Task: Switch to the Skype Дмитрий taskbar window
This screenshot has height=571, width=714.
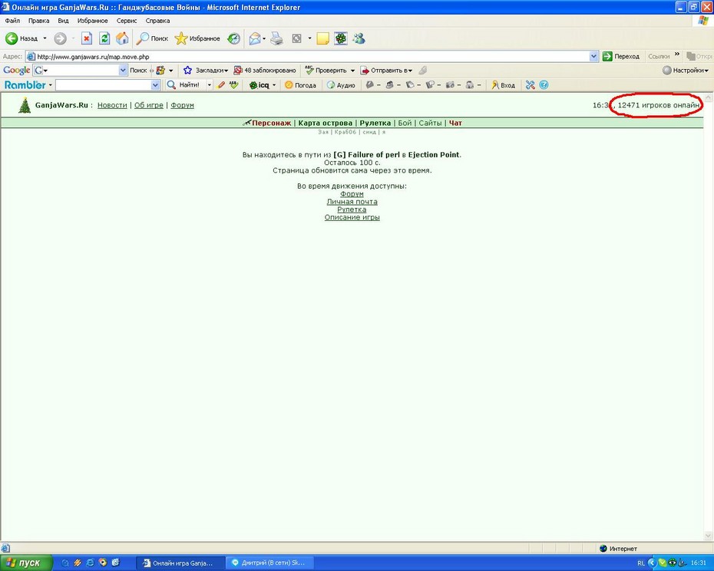Action: (271, 563)
